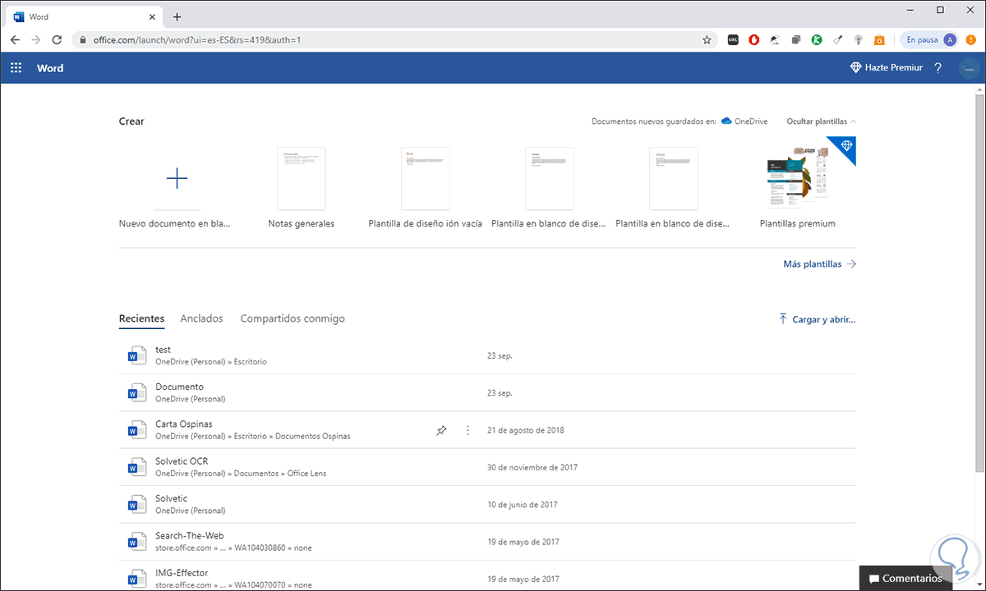
Task: Create a new blank document with plus icon
Action: pyautogui.click(x=177, y=178)
